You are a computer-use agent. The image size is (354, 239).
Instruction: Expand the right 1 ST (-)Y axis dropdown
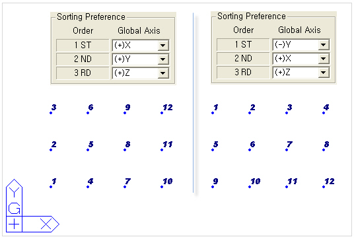[x=324, y=45]
